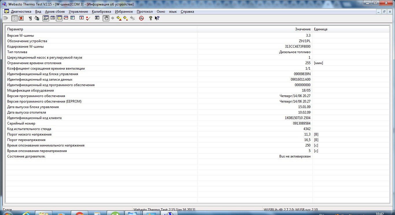
Task: Select Коэффициент сокращения времени вентиляции row
Action: pos(197,68)
